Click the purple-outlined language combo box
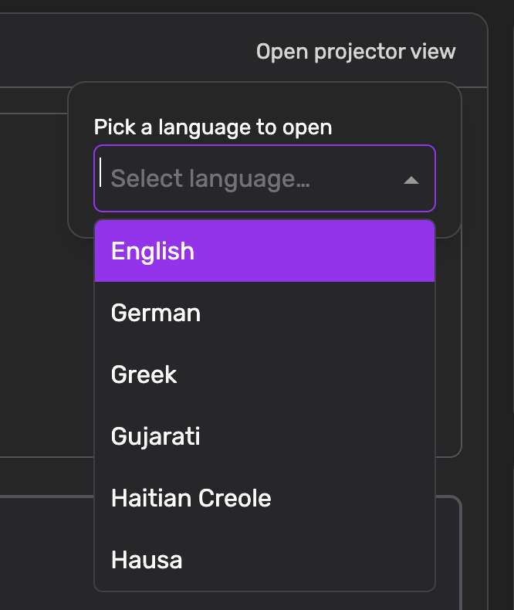This screenshot has height=610, width=514. tap(265, 178)
